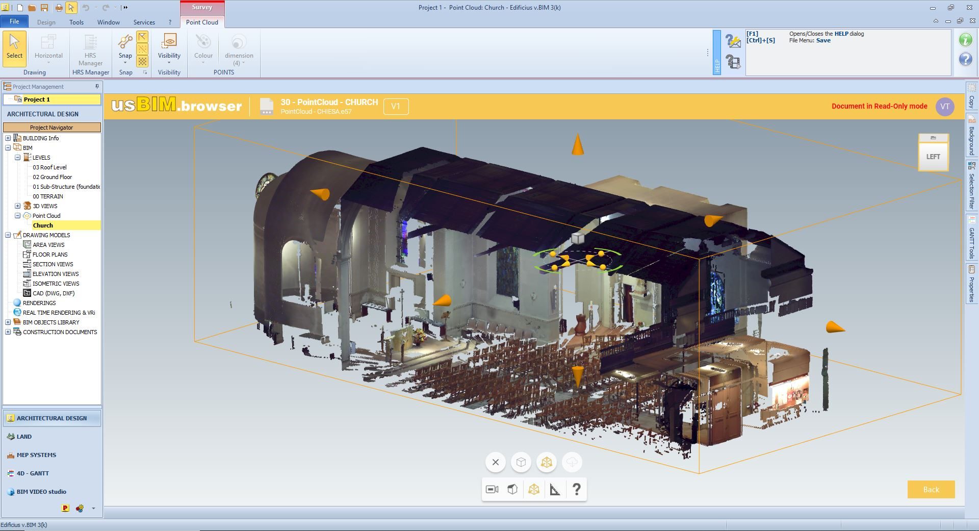Collapse the LEVELS tree node
This screenshot has height=531, width=979.
pyautogui.click(x=18, y=158)
